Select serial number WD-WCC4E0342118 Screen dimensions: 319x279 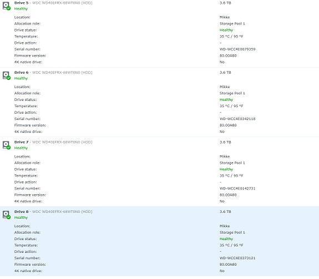point(237,119)
